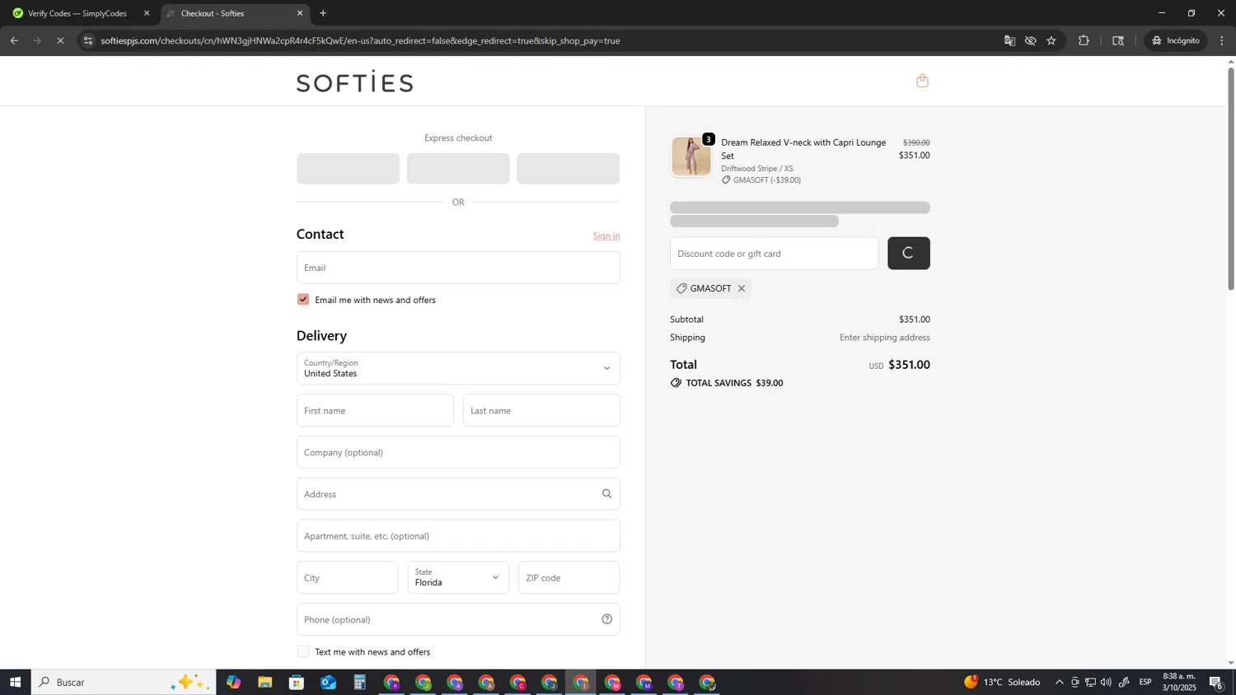Open the Windows Start menu
1236x695 pixels.
point(15,682)
